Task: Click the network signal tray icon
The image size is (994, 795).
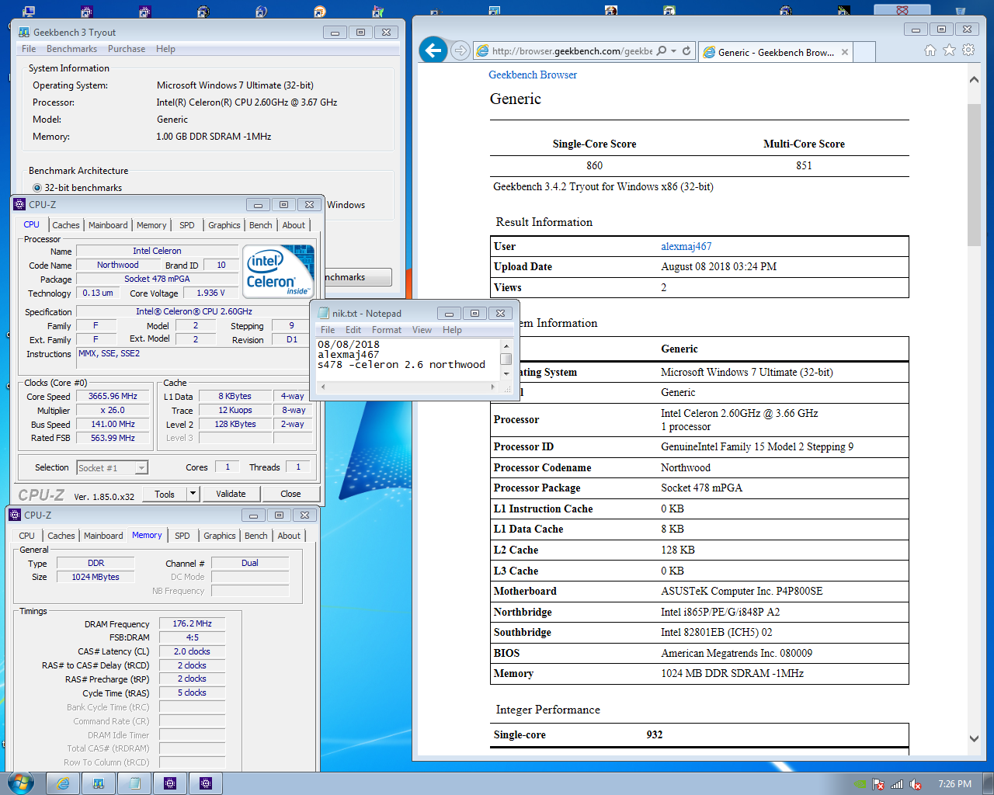Action: 897,784
